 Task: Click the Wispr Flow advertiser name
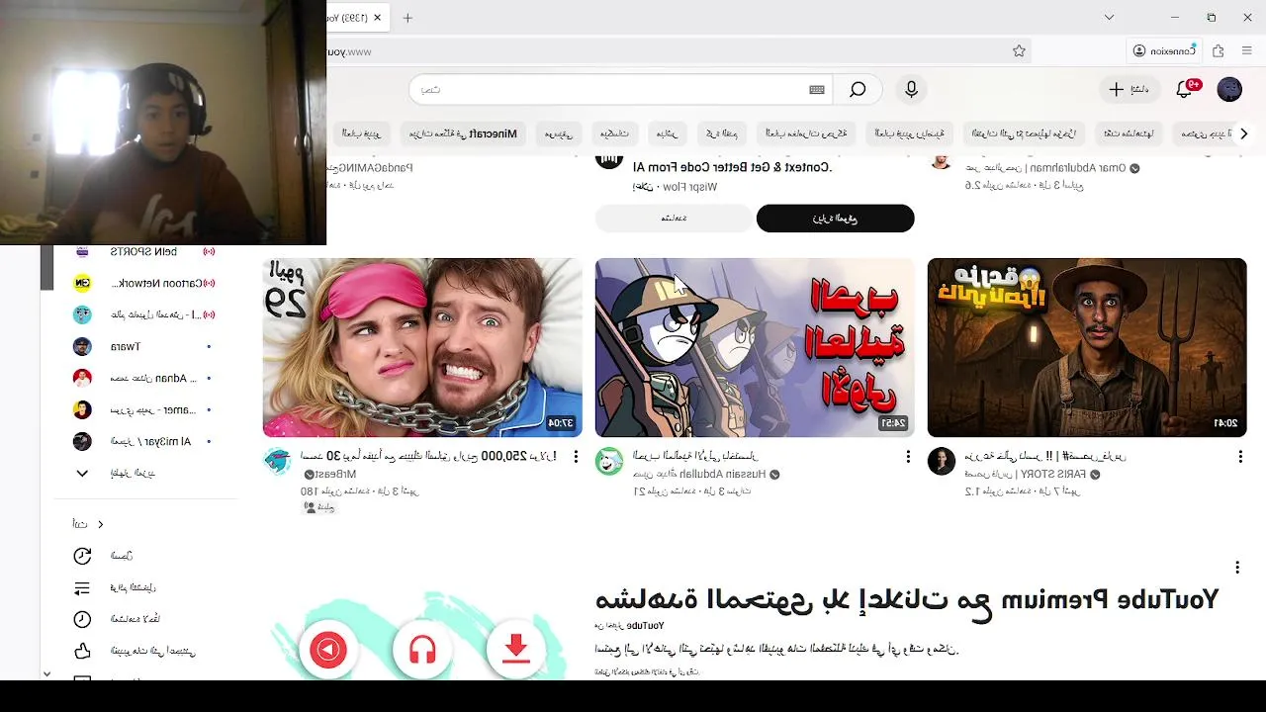coord(688,187)
